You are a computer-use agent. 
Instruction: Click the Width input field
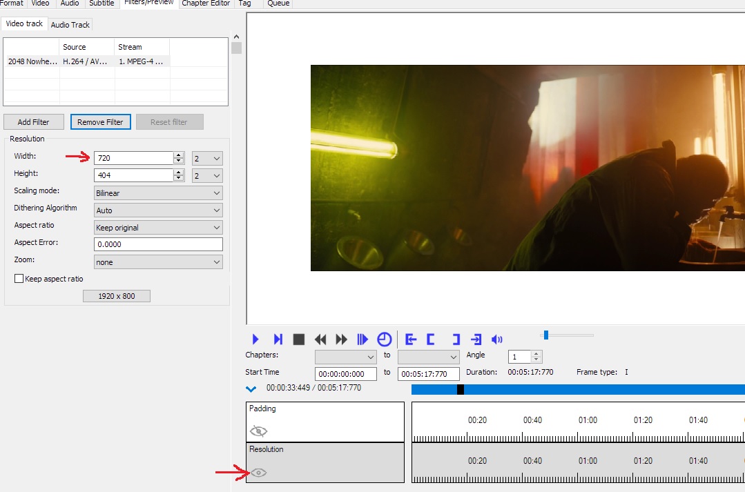[x=134, y=158]
